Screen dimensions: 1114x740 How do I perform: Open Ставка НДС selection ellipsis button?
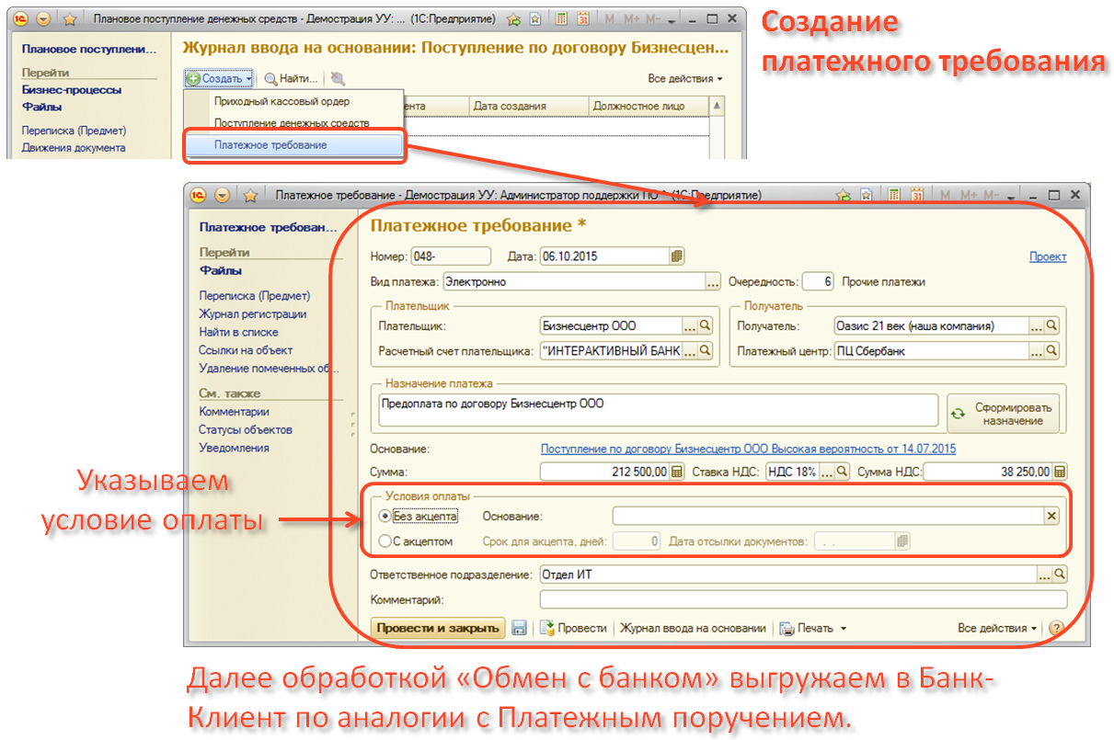[827, 472]
